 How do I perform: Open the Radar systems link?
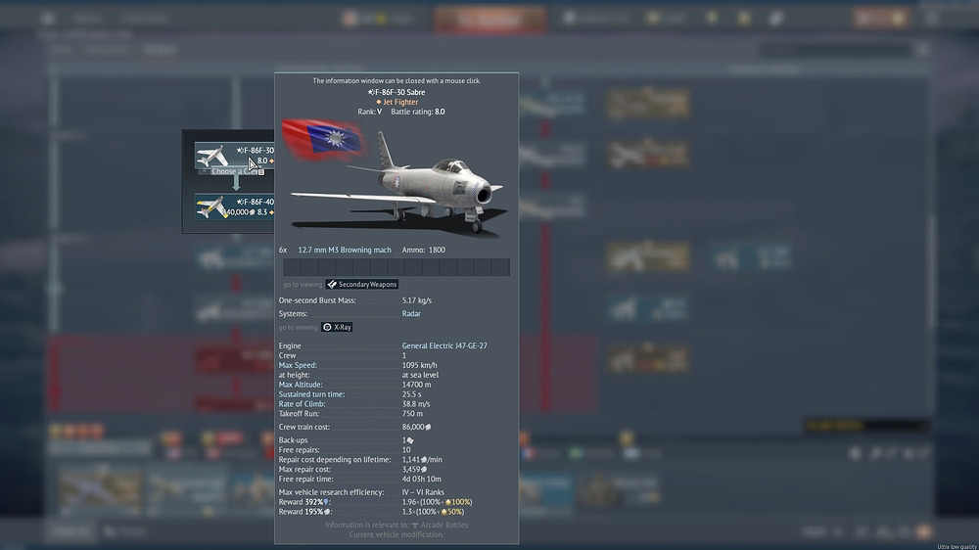tap(411, 314)
